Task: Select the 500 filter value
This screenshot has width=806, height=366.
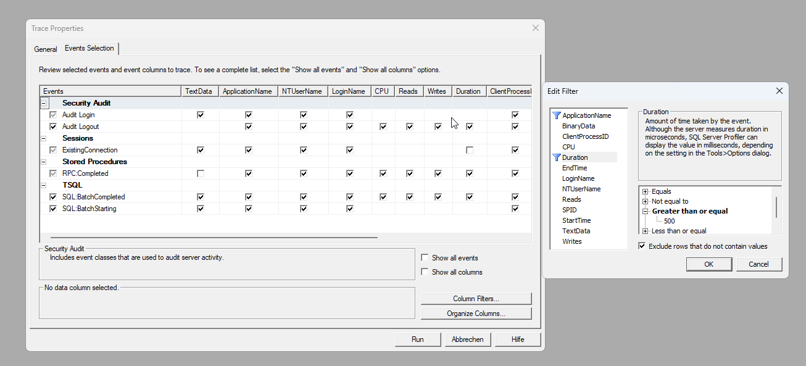Action: click(670, 221)
